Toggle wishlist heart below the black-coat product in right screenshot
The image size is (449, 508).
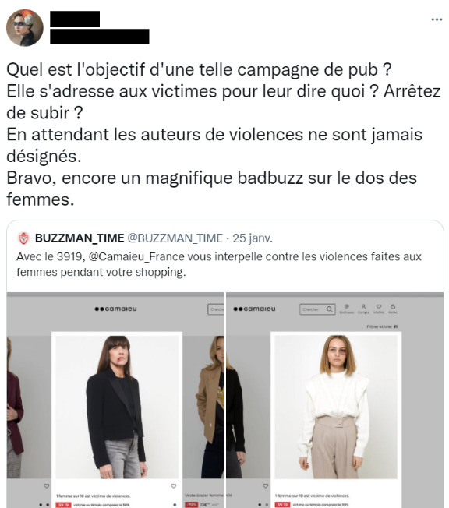(x=266, y=486)
